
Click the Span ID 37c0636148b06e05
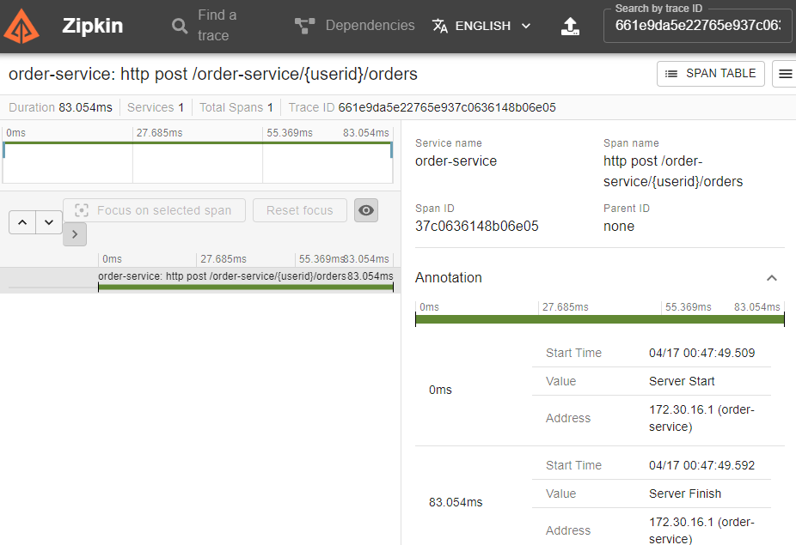pyautogui.click(x=477, y=226)
